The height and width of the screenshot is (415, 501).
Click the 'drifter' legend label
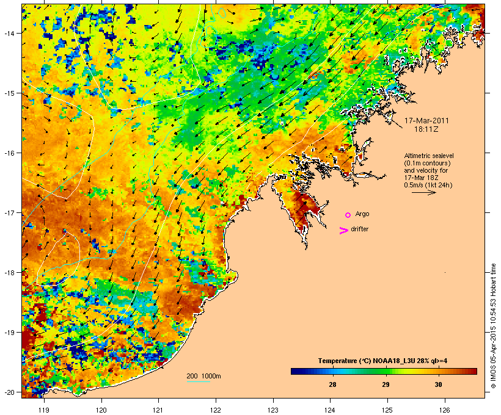tap(359, 229)
